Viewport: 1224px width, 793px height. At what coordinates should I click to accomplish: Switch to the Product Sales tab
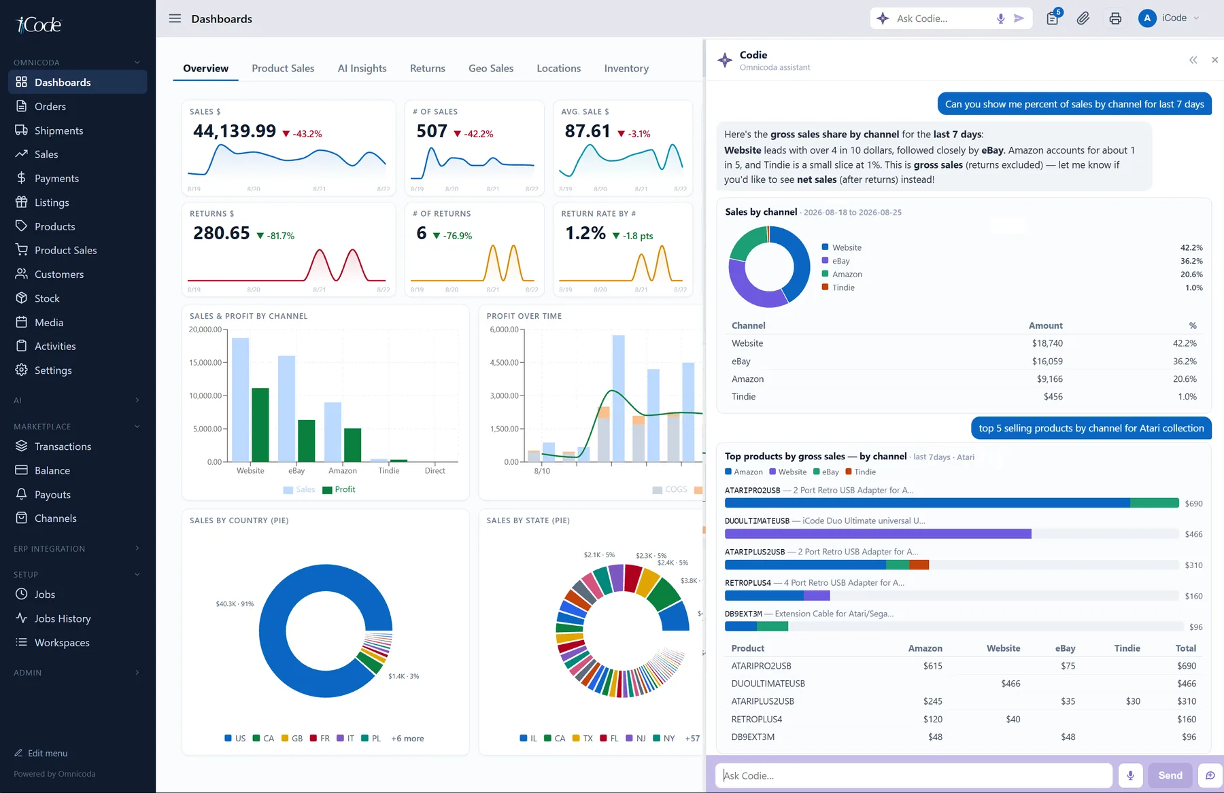pos(283,69)
